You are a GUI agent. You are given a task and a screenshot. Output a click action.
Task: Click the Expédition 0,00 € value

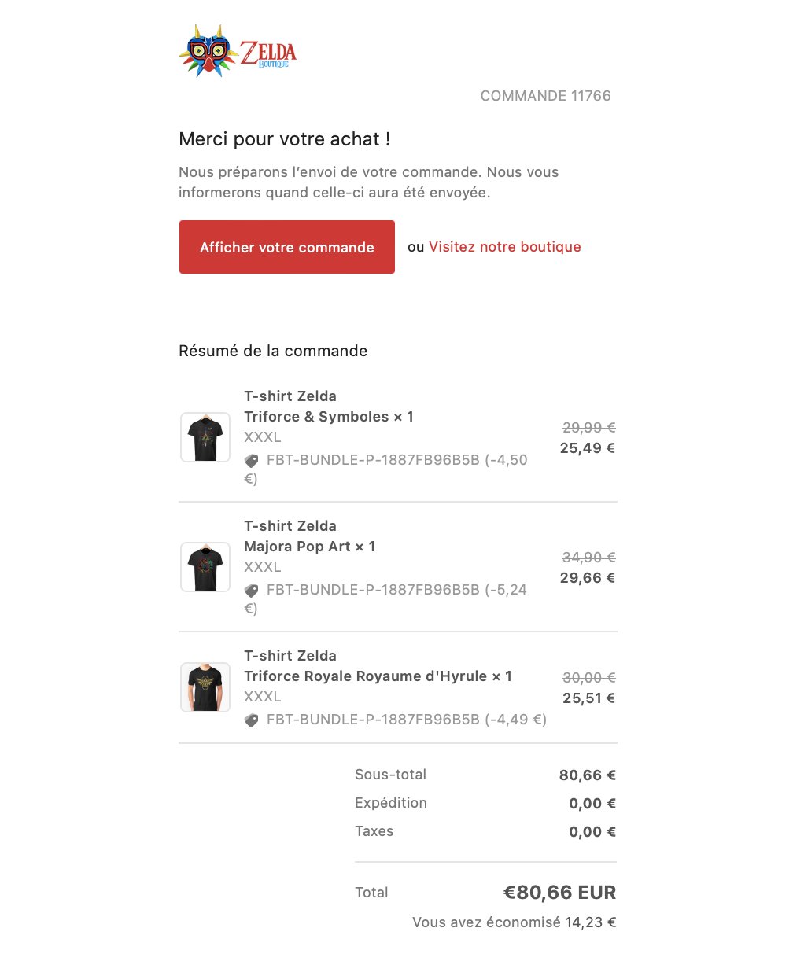click(592, 804)
